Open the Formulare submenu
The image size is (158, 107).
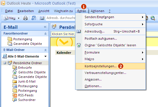pyautogui.click(x=111, y=52)
